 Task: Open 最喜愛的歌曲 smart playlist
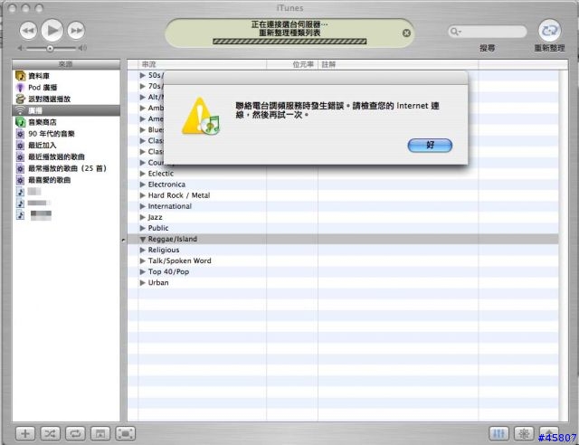pos(66,180)
